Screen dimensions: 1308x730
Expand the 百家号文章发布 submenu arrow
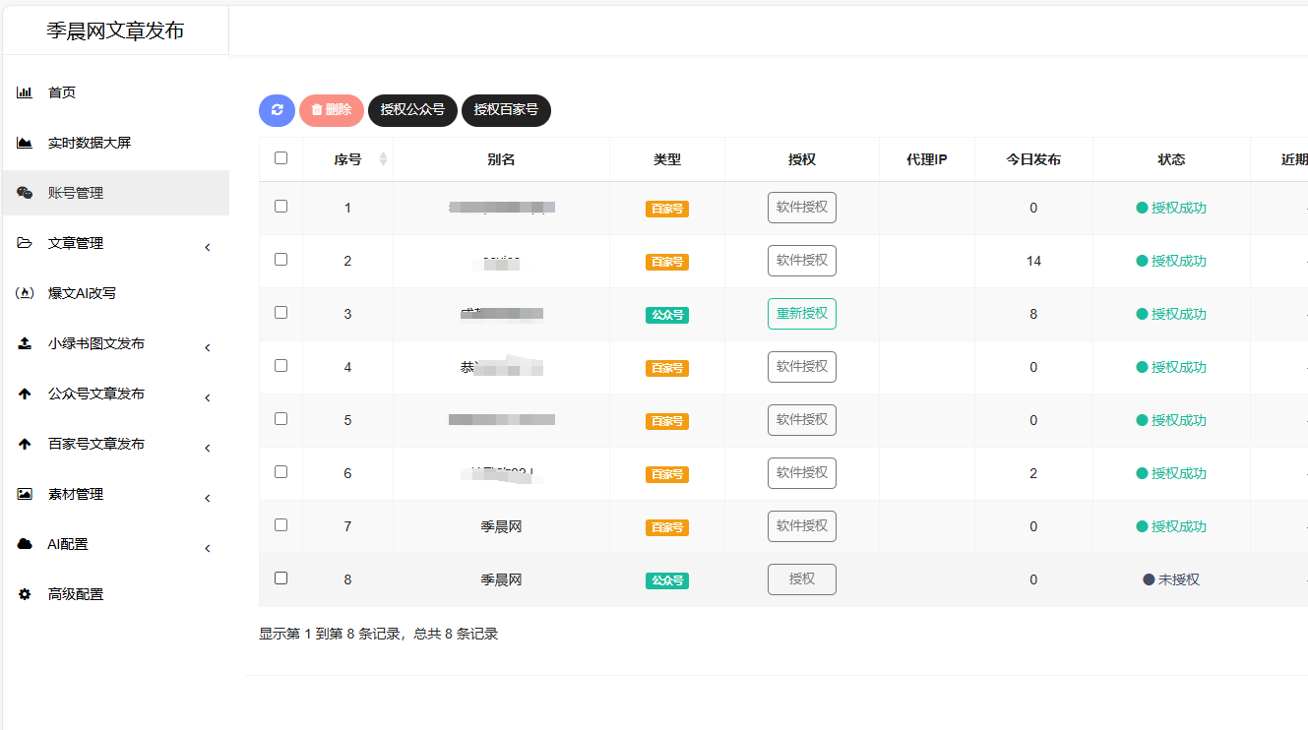click(x=208, y=448)
